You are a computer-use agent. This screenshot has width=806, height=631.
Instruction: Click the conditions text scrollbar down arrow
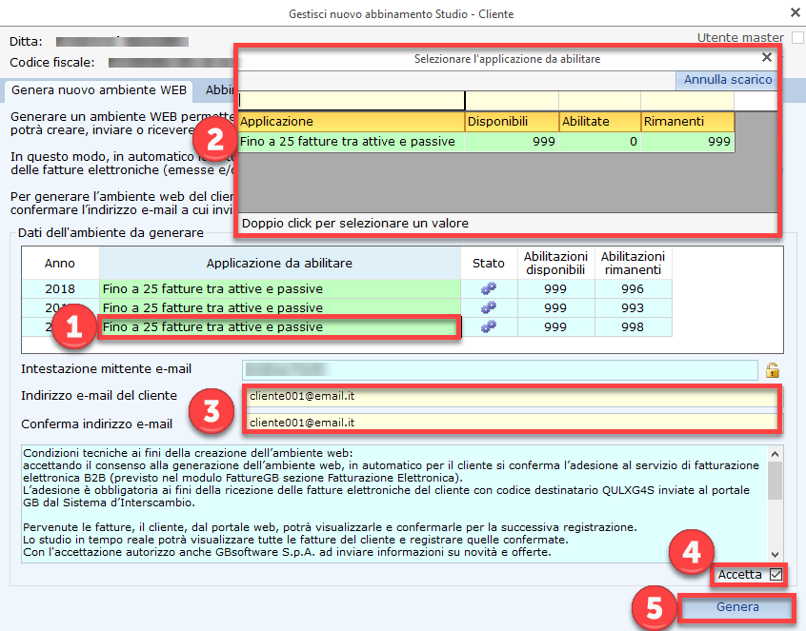point(776,555)
